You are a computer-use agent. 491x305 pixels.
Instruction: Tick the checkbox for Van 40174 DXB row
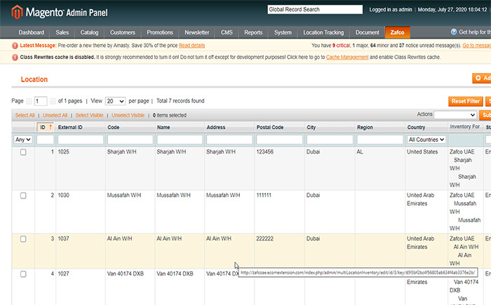point(23,274)
